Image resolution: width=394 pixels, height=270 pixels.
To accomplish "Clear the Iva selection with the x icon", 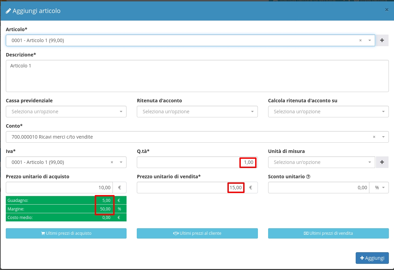I will [112, 162].
